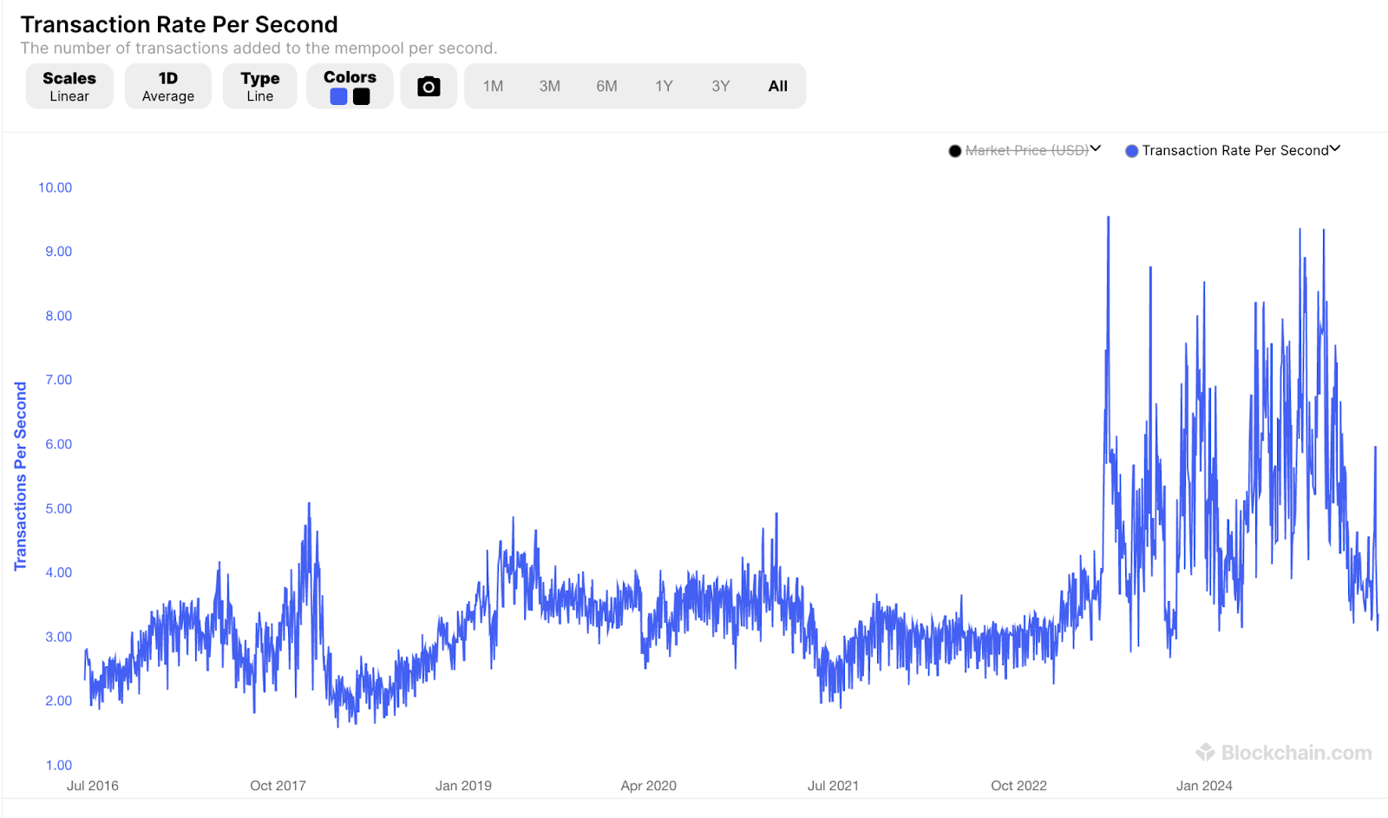Select the 1M time range
The width and height of the screenshot is (1388, 818).
[x=494, y=86]
